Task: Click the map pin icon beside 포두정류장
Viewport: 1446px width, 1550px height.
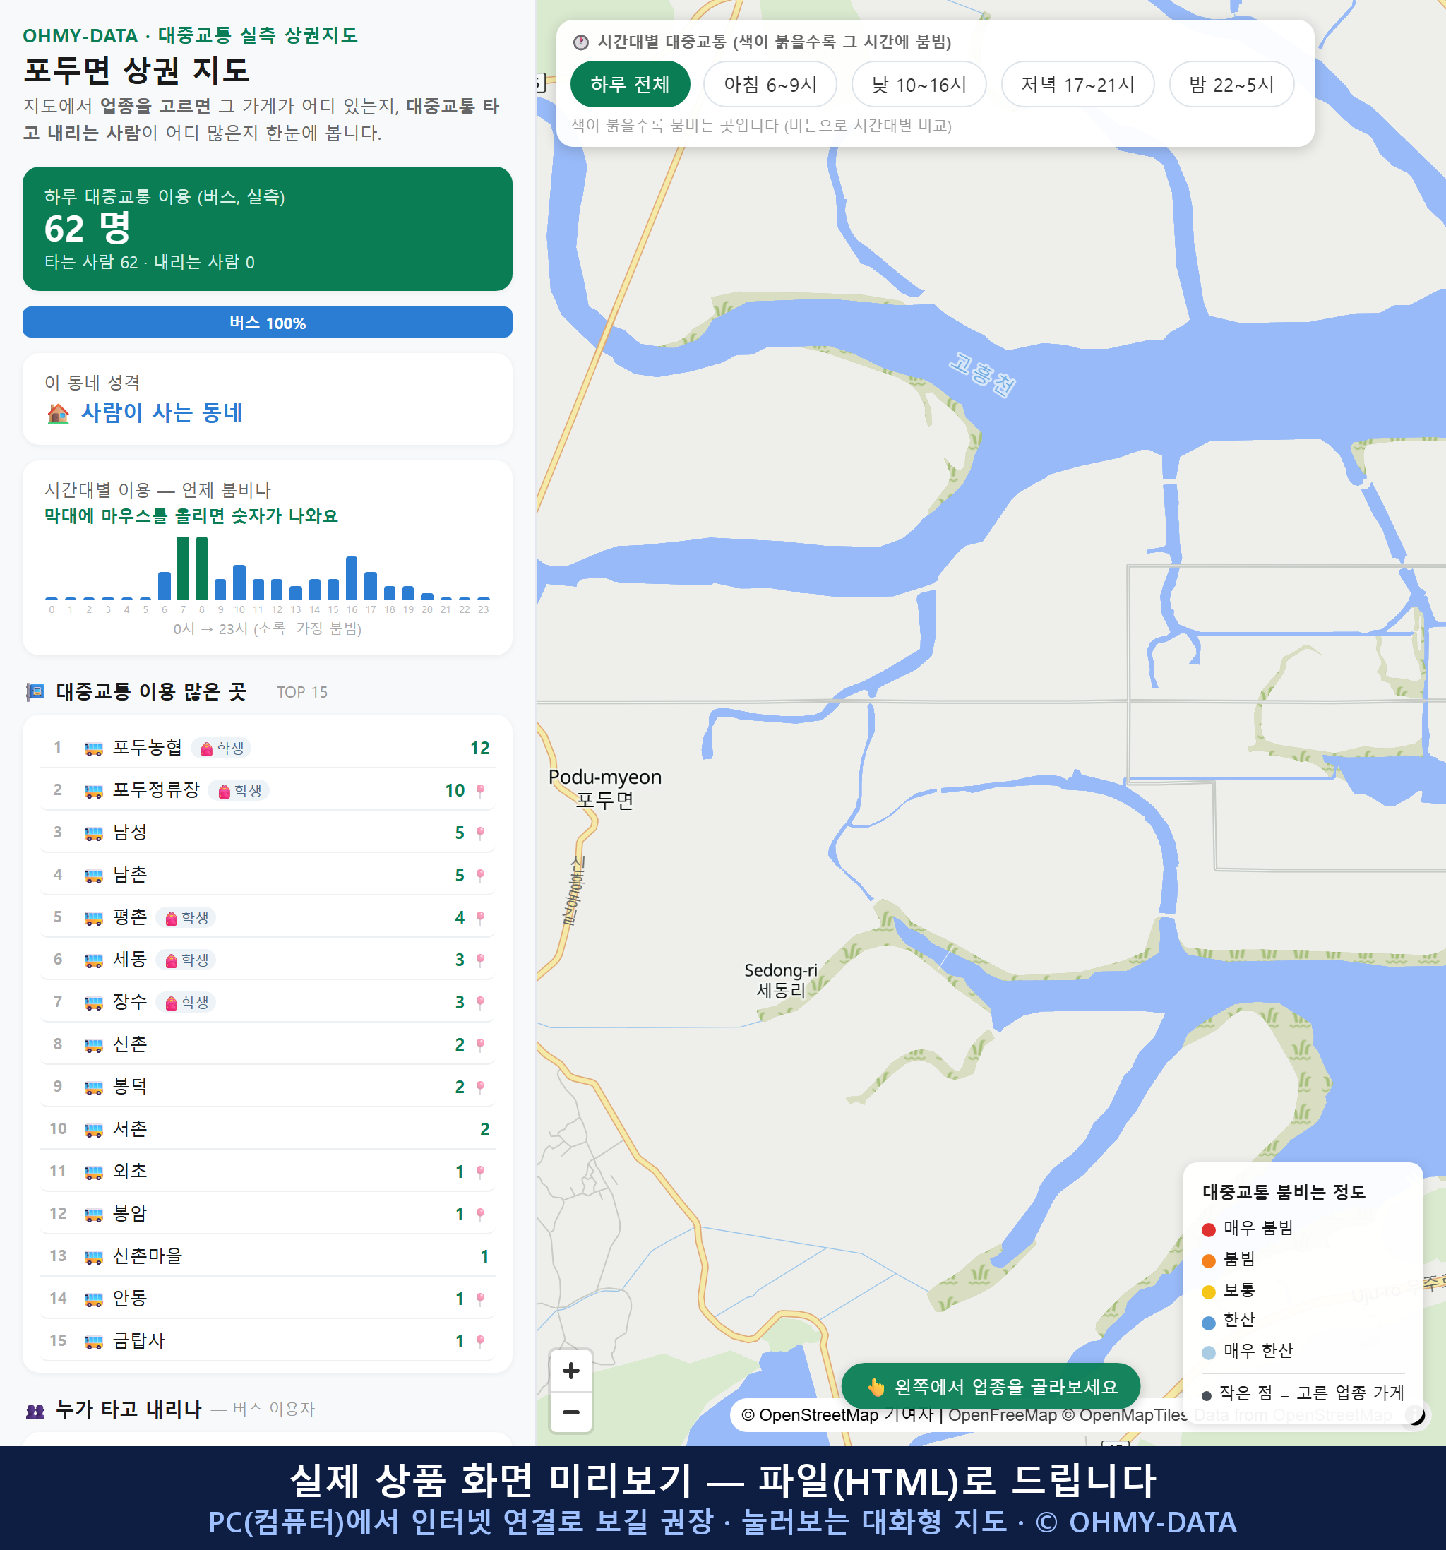Action: [x=480, y=791]
